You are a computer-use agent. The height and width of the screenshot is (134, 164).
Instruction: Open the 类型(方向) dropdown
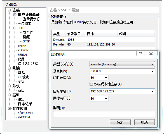tap(122, 64)
